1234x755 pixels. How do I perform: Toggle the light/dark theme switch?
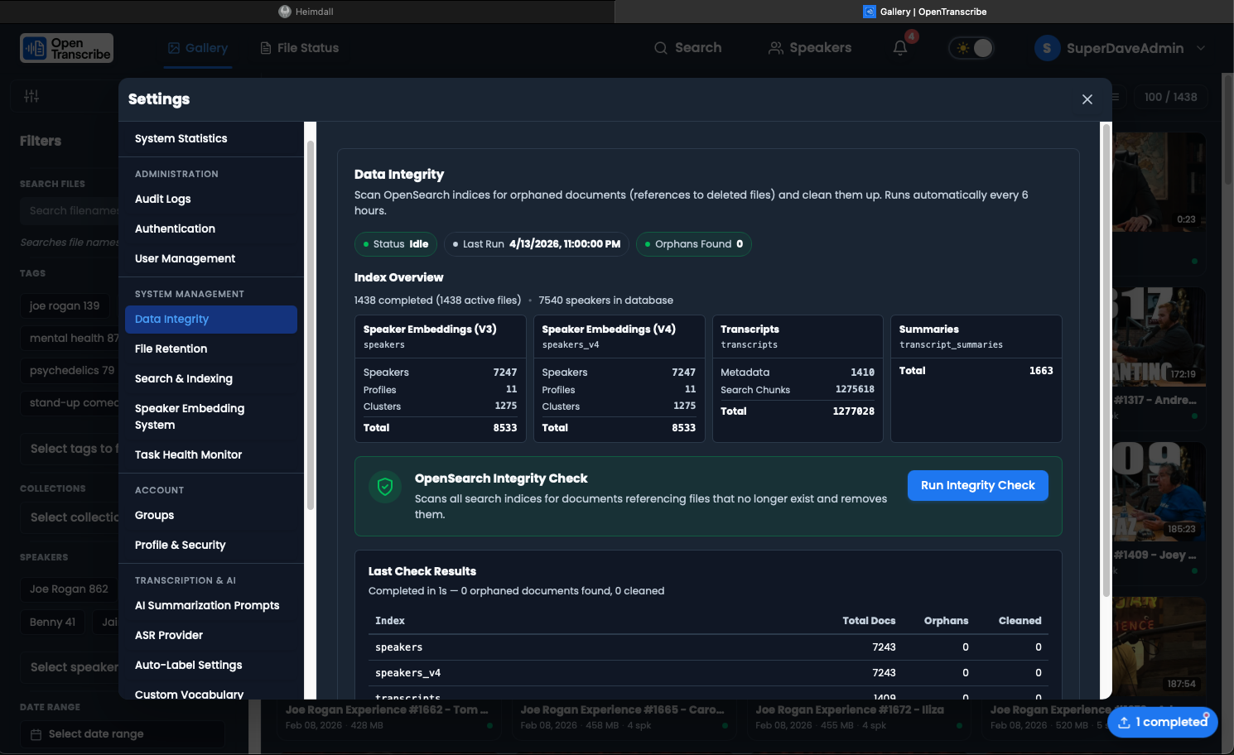[971, 48]
